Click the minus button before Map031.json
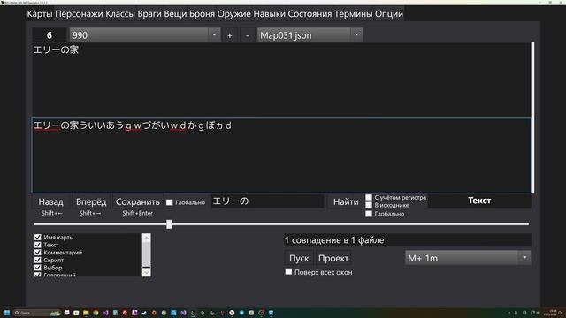The width and height of the screenshot is (566, 318). pyautogui.click(x=248, y=35)
